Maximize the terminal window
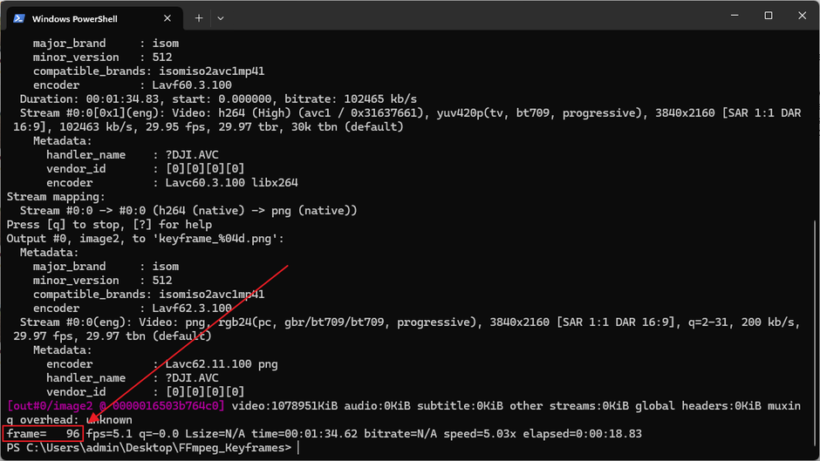This screenshot has width=820, height=461. point(769,16)
